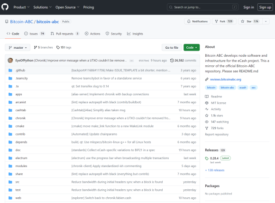Open the test folder icon
The height and width of the screenshot is (203, 275).
[x=10, y=190]
